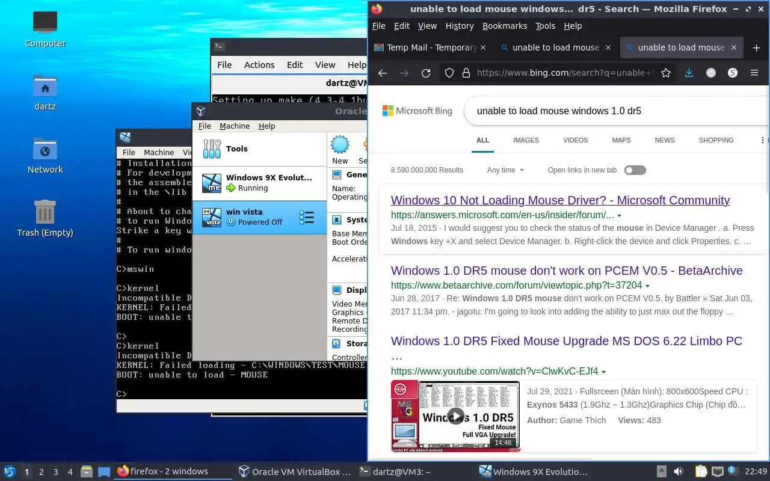Viewport: 770px width, 481px height.
Task: Open the terminal Actions menu
Action: [259, 64]
